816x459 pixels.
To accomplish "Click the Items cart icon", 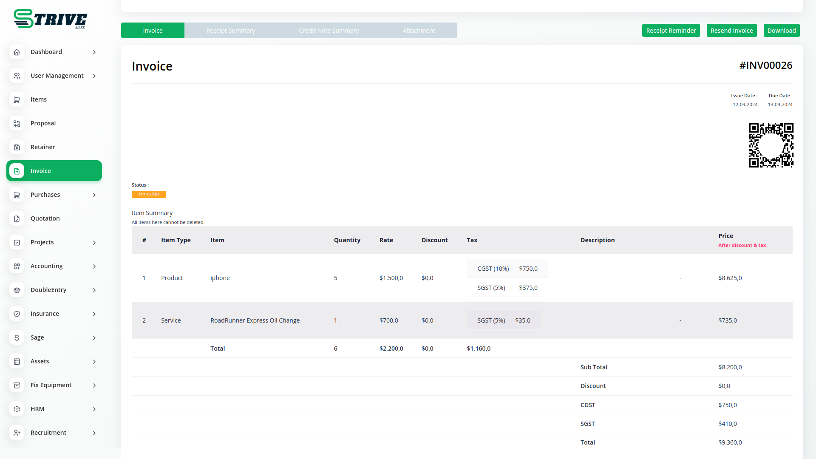I will tap(17, 99).
